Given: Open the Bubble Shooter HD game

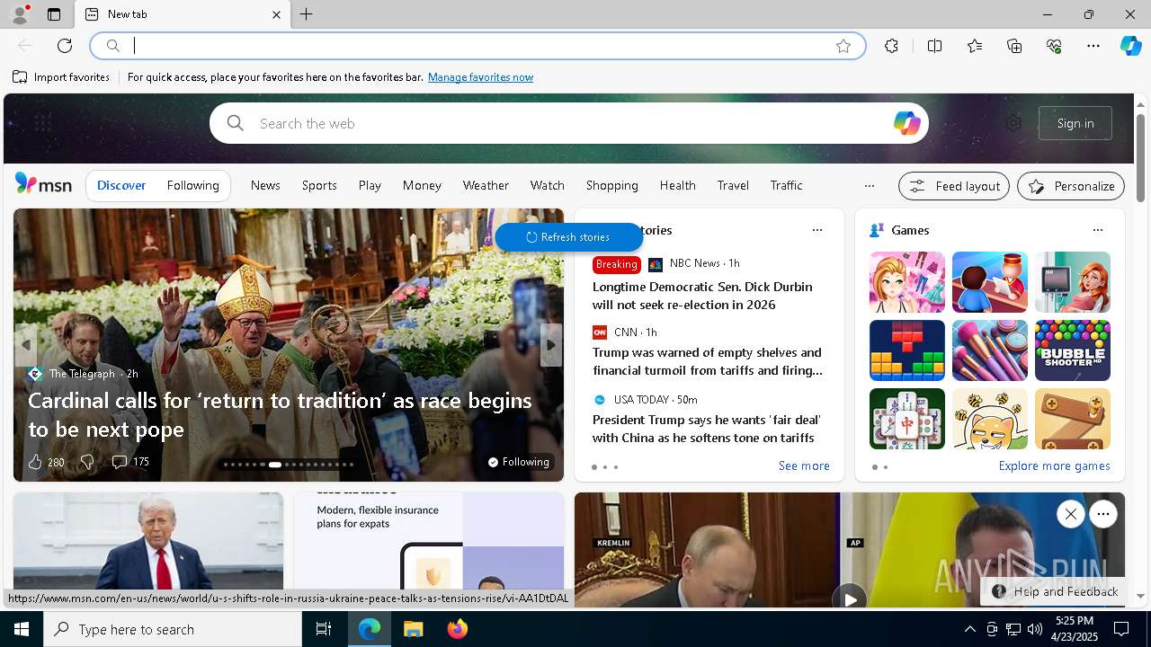Looking at the screenshot, I should pos(1073,350).
